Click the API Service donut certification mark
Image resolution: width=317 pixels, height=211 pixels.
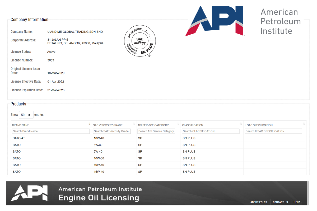(x=140, y=41)
